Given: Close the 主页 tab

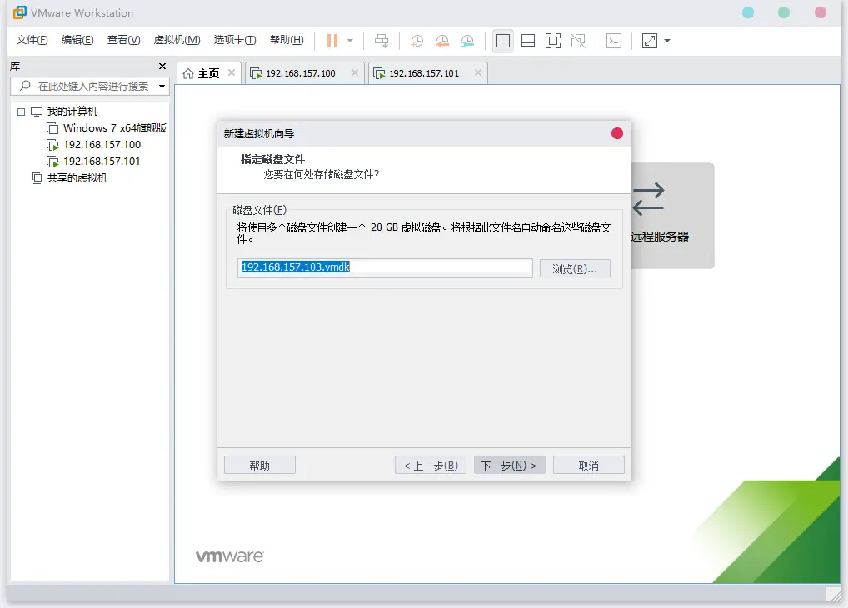Looking at the screenshot, I should click(x=232, y=72).
